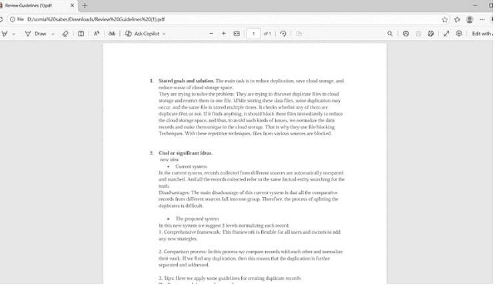Close the Review Guidelines PDF tab
495x285 pixels.
[73, 5]
